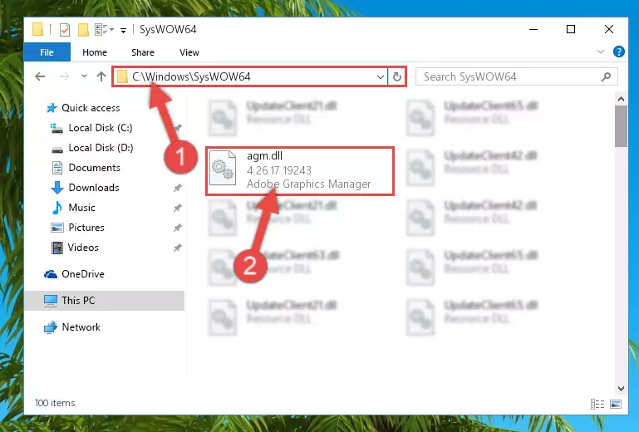Viewport: 639px width, 432px height.
Task: Click the Search SysWOW64 field
Action: [x=516, y=76]
